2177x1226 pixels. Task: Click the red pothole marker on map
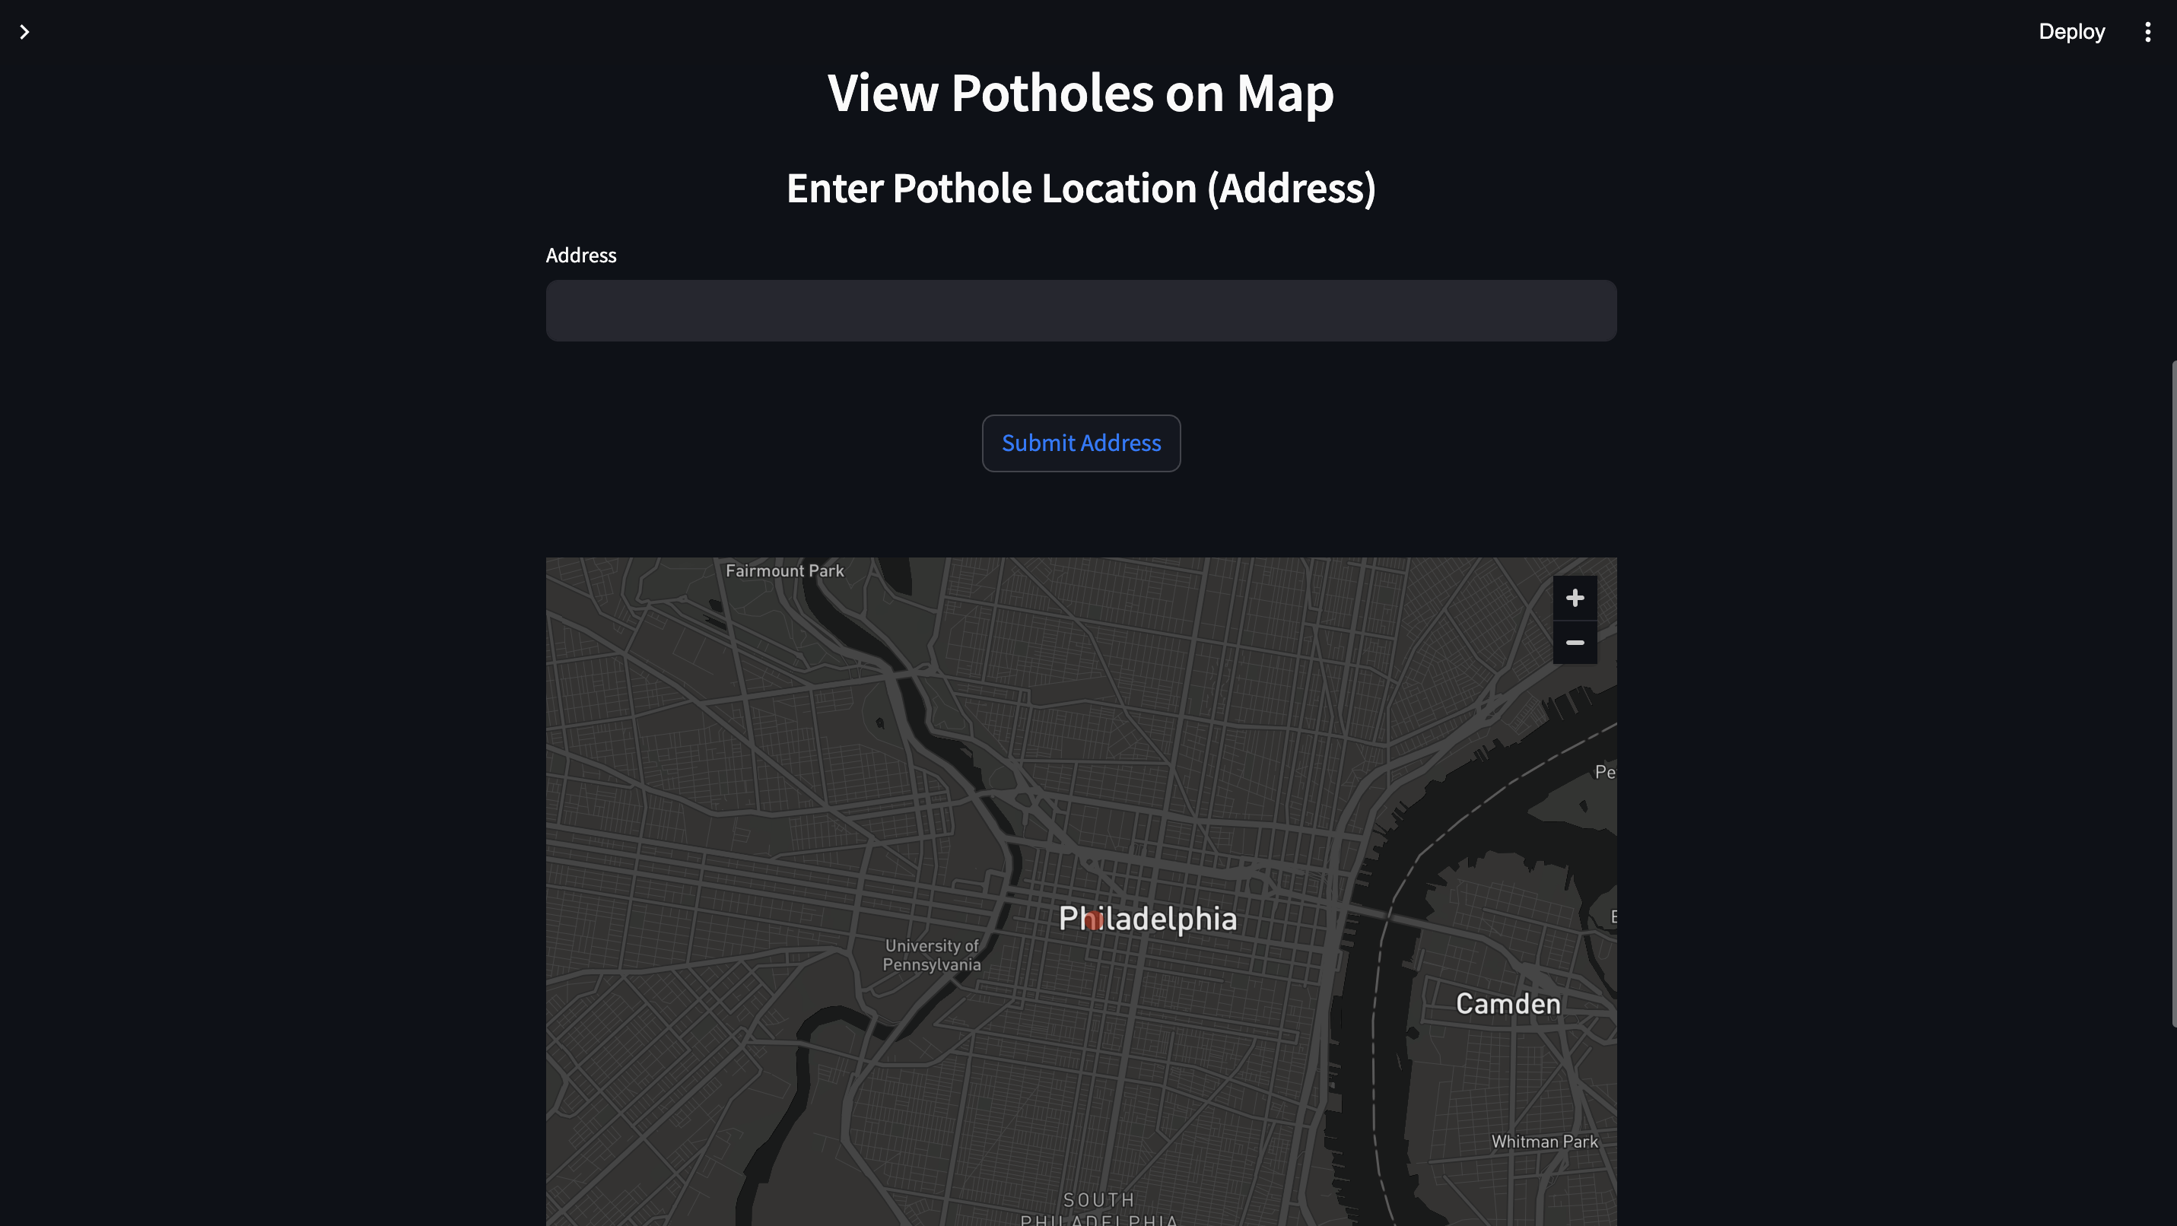(1094, 921)
